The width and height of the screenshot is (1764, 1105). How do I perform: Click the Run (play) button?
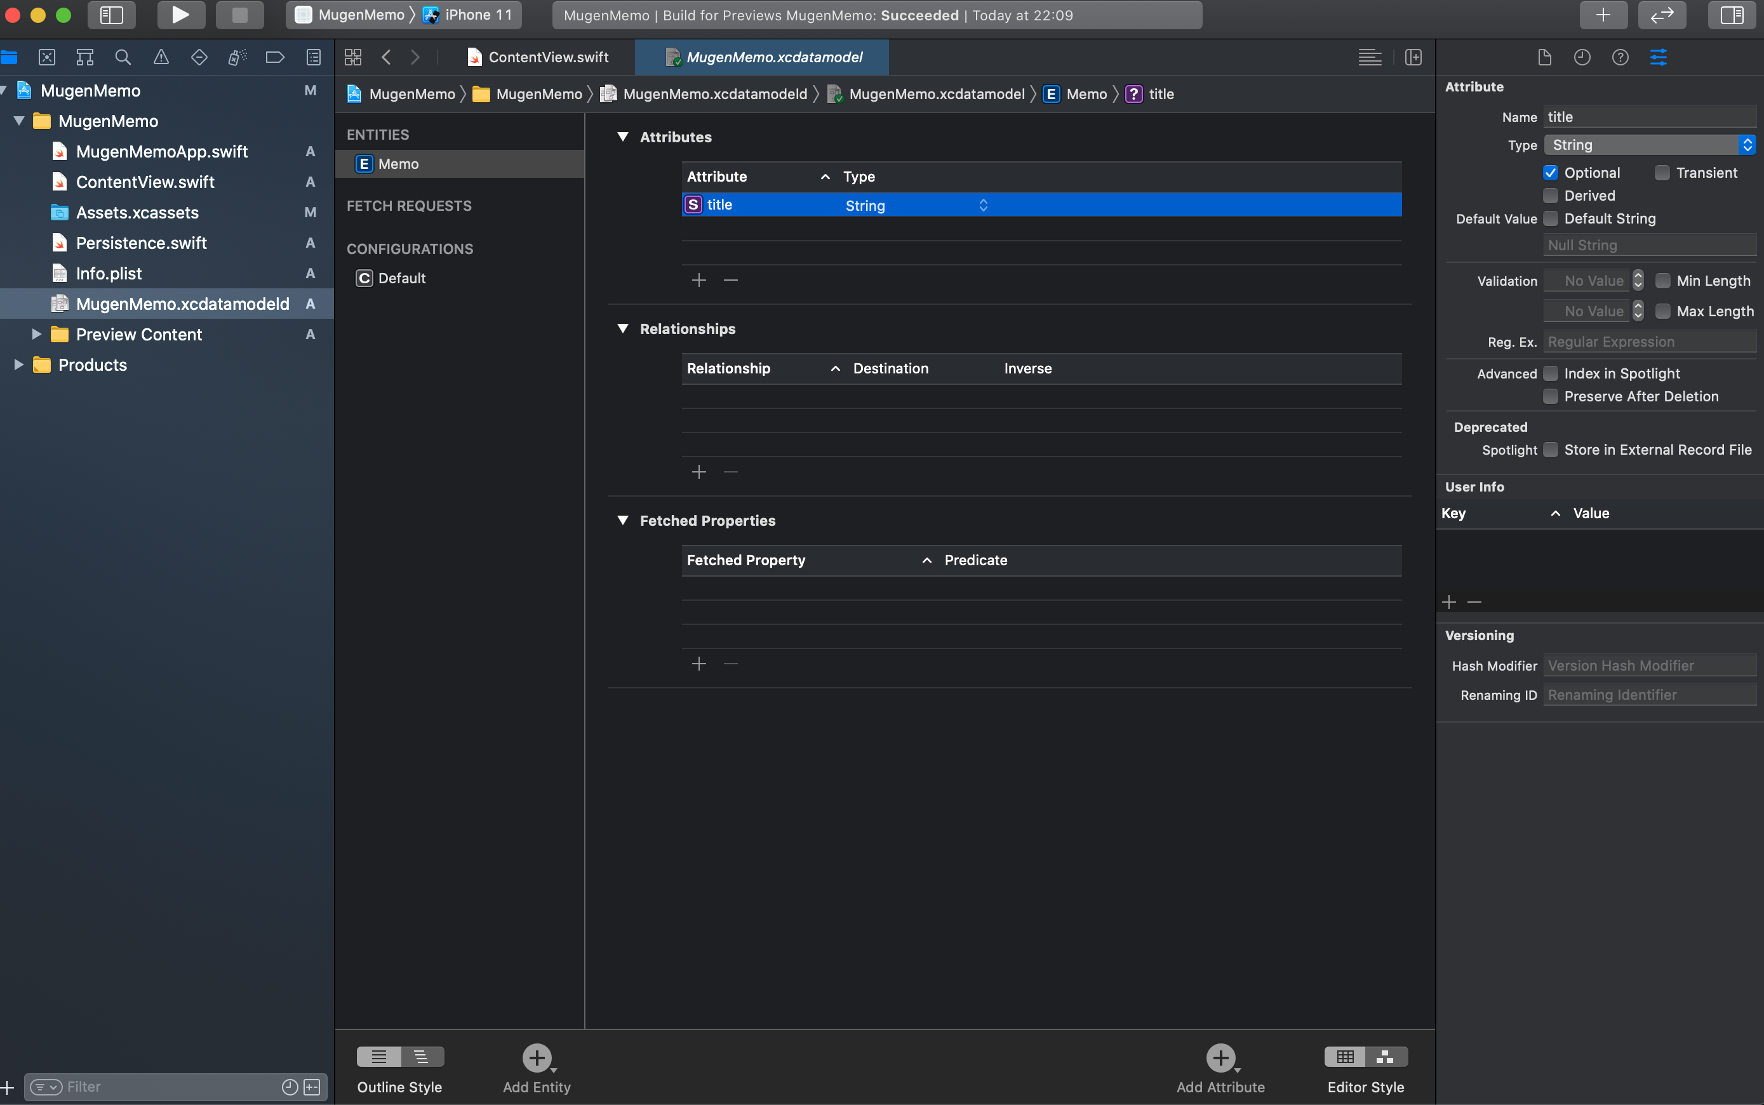click(x=180, y=15)
